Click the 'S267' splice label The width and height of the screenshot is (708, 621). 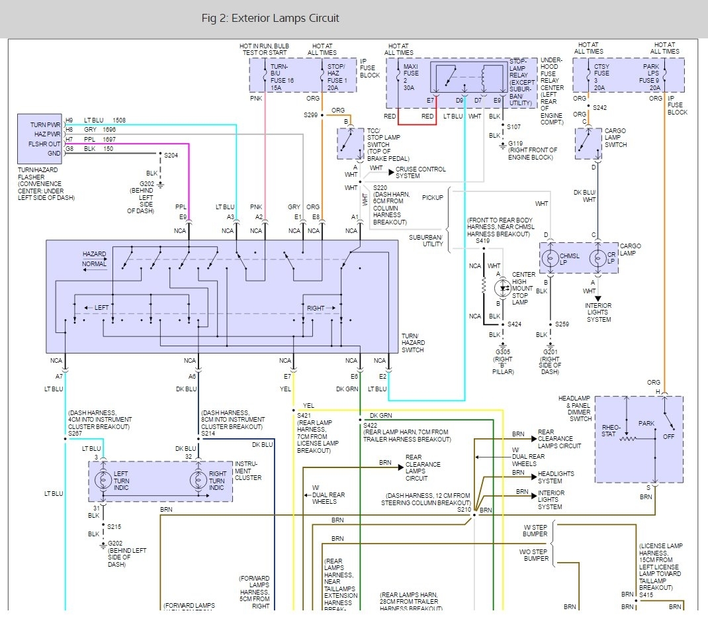point(75,434)
